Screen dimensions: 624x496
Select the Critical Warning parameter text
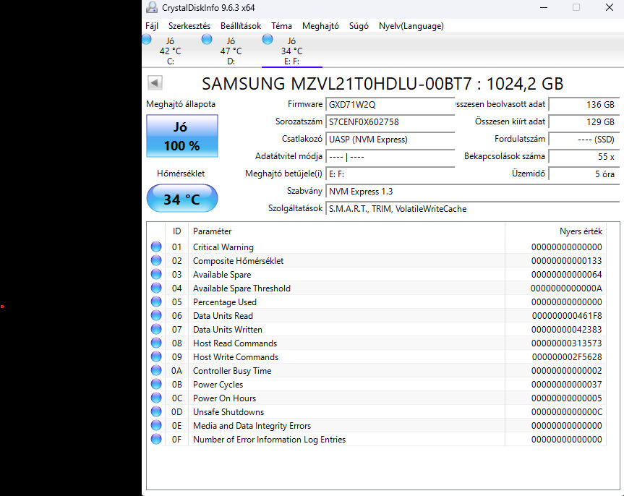tap(223, 247)
